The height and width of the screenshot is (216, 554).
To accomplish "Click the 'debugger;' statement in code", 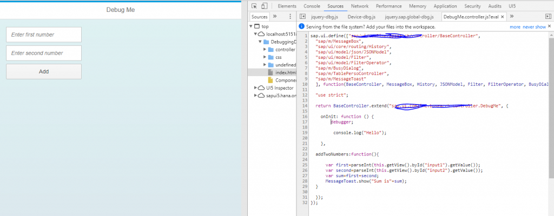I will (342, 122).
